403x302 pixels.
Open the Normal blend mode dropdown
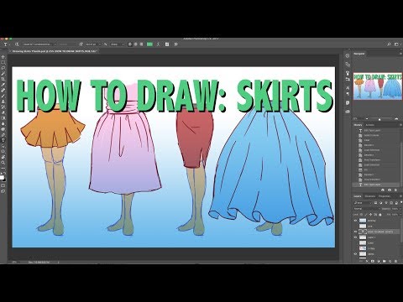coord(367,209)
